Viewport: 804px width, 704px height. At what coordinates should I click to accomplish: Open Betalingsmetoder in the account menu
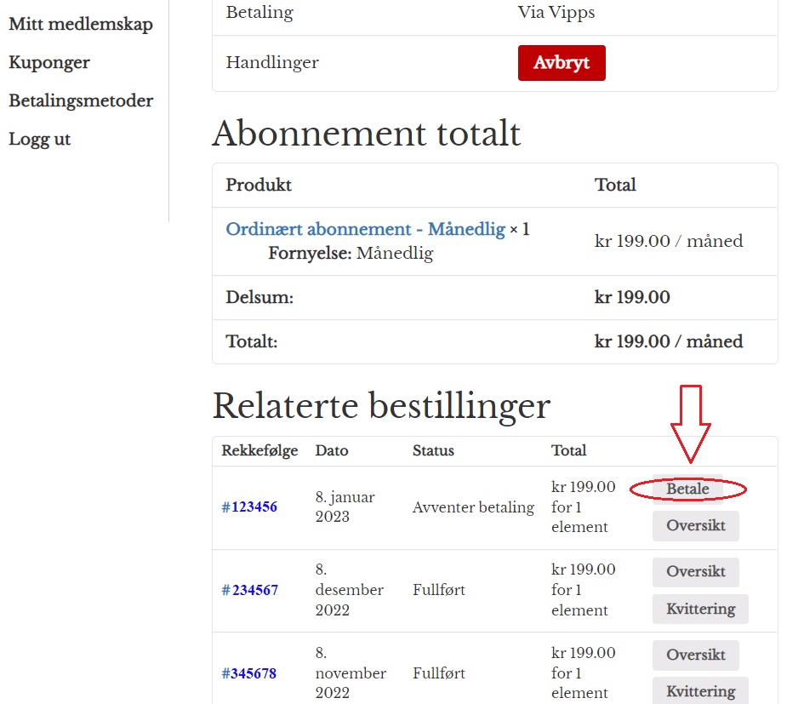81,100
